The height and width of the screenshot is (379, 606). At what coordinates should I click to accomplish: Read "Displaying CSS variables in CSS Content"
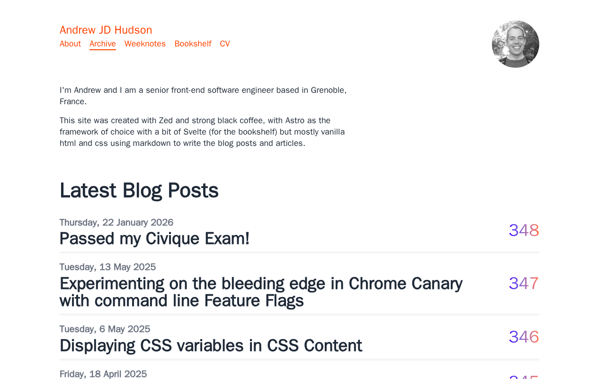(x=211, y=346)
